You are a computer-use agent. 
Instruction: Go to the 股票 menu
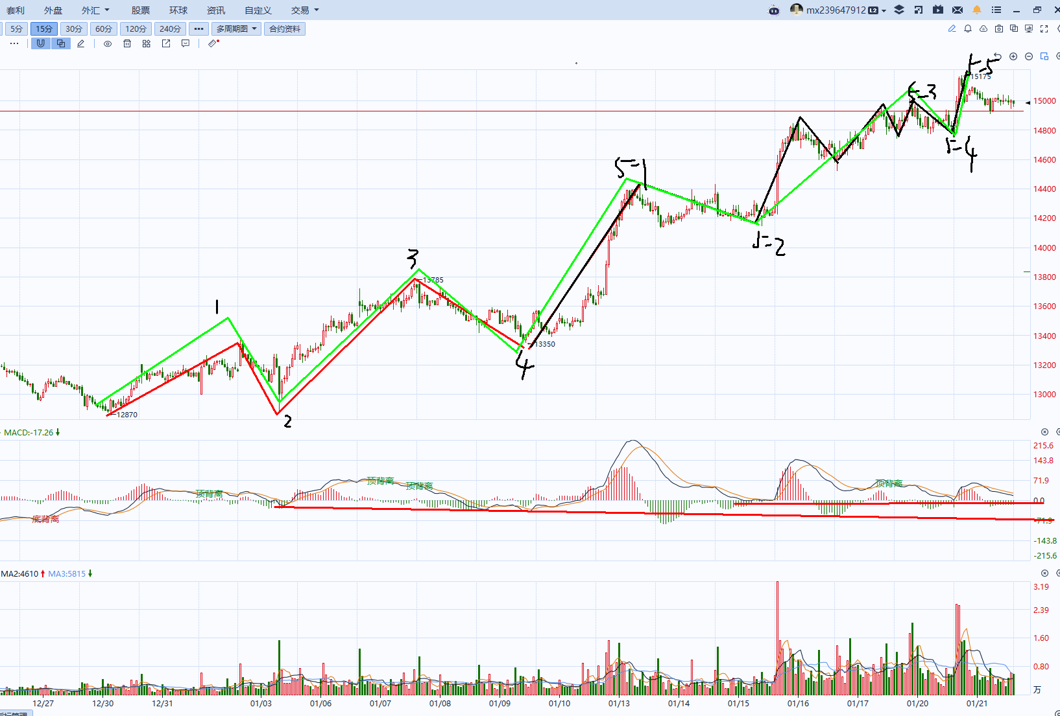coord(141,10)
